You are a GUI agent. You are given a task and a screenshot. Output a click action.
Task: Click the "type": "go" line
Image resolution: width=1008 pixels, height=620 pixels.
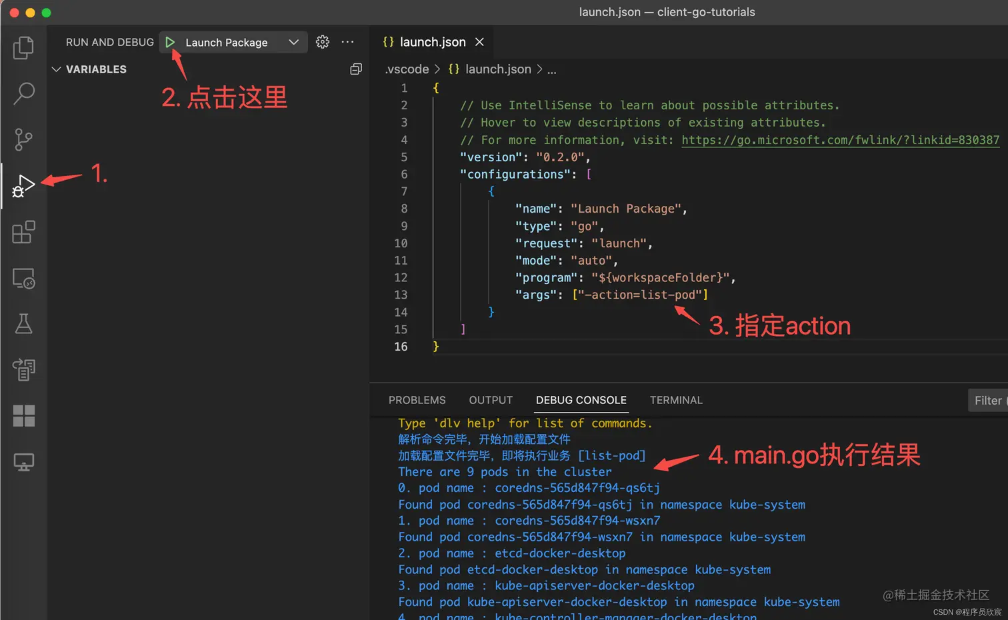[x=559, y=226]
